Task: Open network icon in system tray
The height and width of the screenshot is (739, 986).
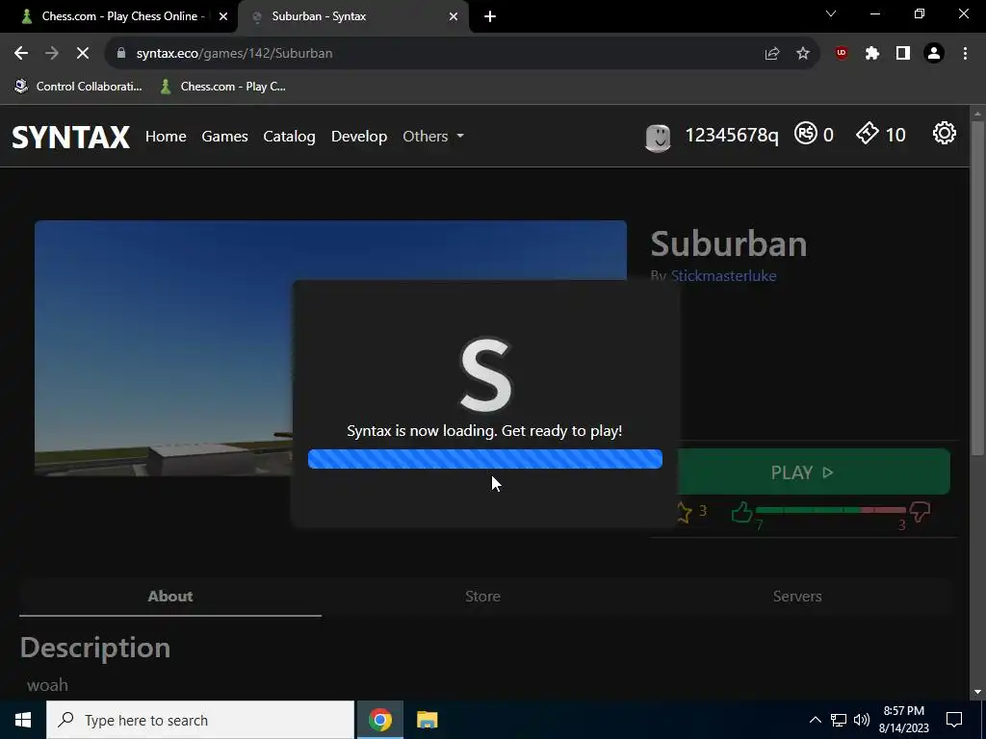Action: 839,720
